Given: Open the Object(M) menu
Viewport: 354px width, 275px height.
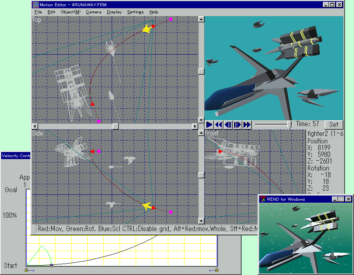Looking at the screenshot, I should [70, 12].
